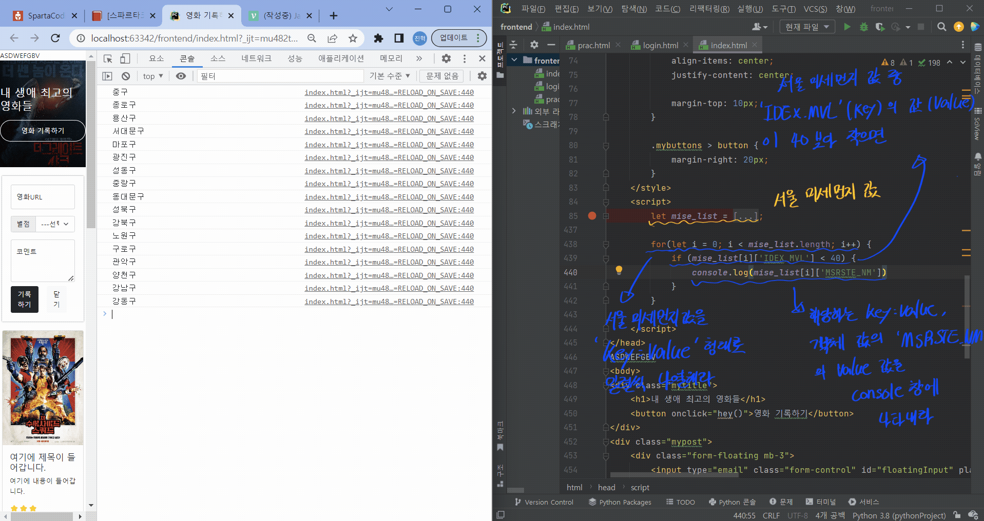Open the prac.html editor tab
This screenshot has height=521, width=984.
pyautogui.click(x=593, y=45)
